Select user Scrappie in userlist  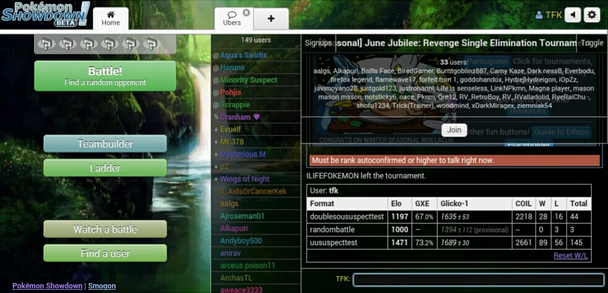[x=256, y=105]
